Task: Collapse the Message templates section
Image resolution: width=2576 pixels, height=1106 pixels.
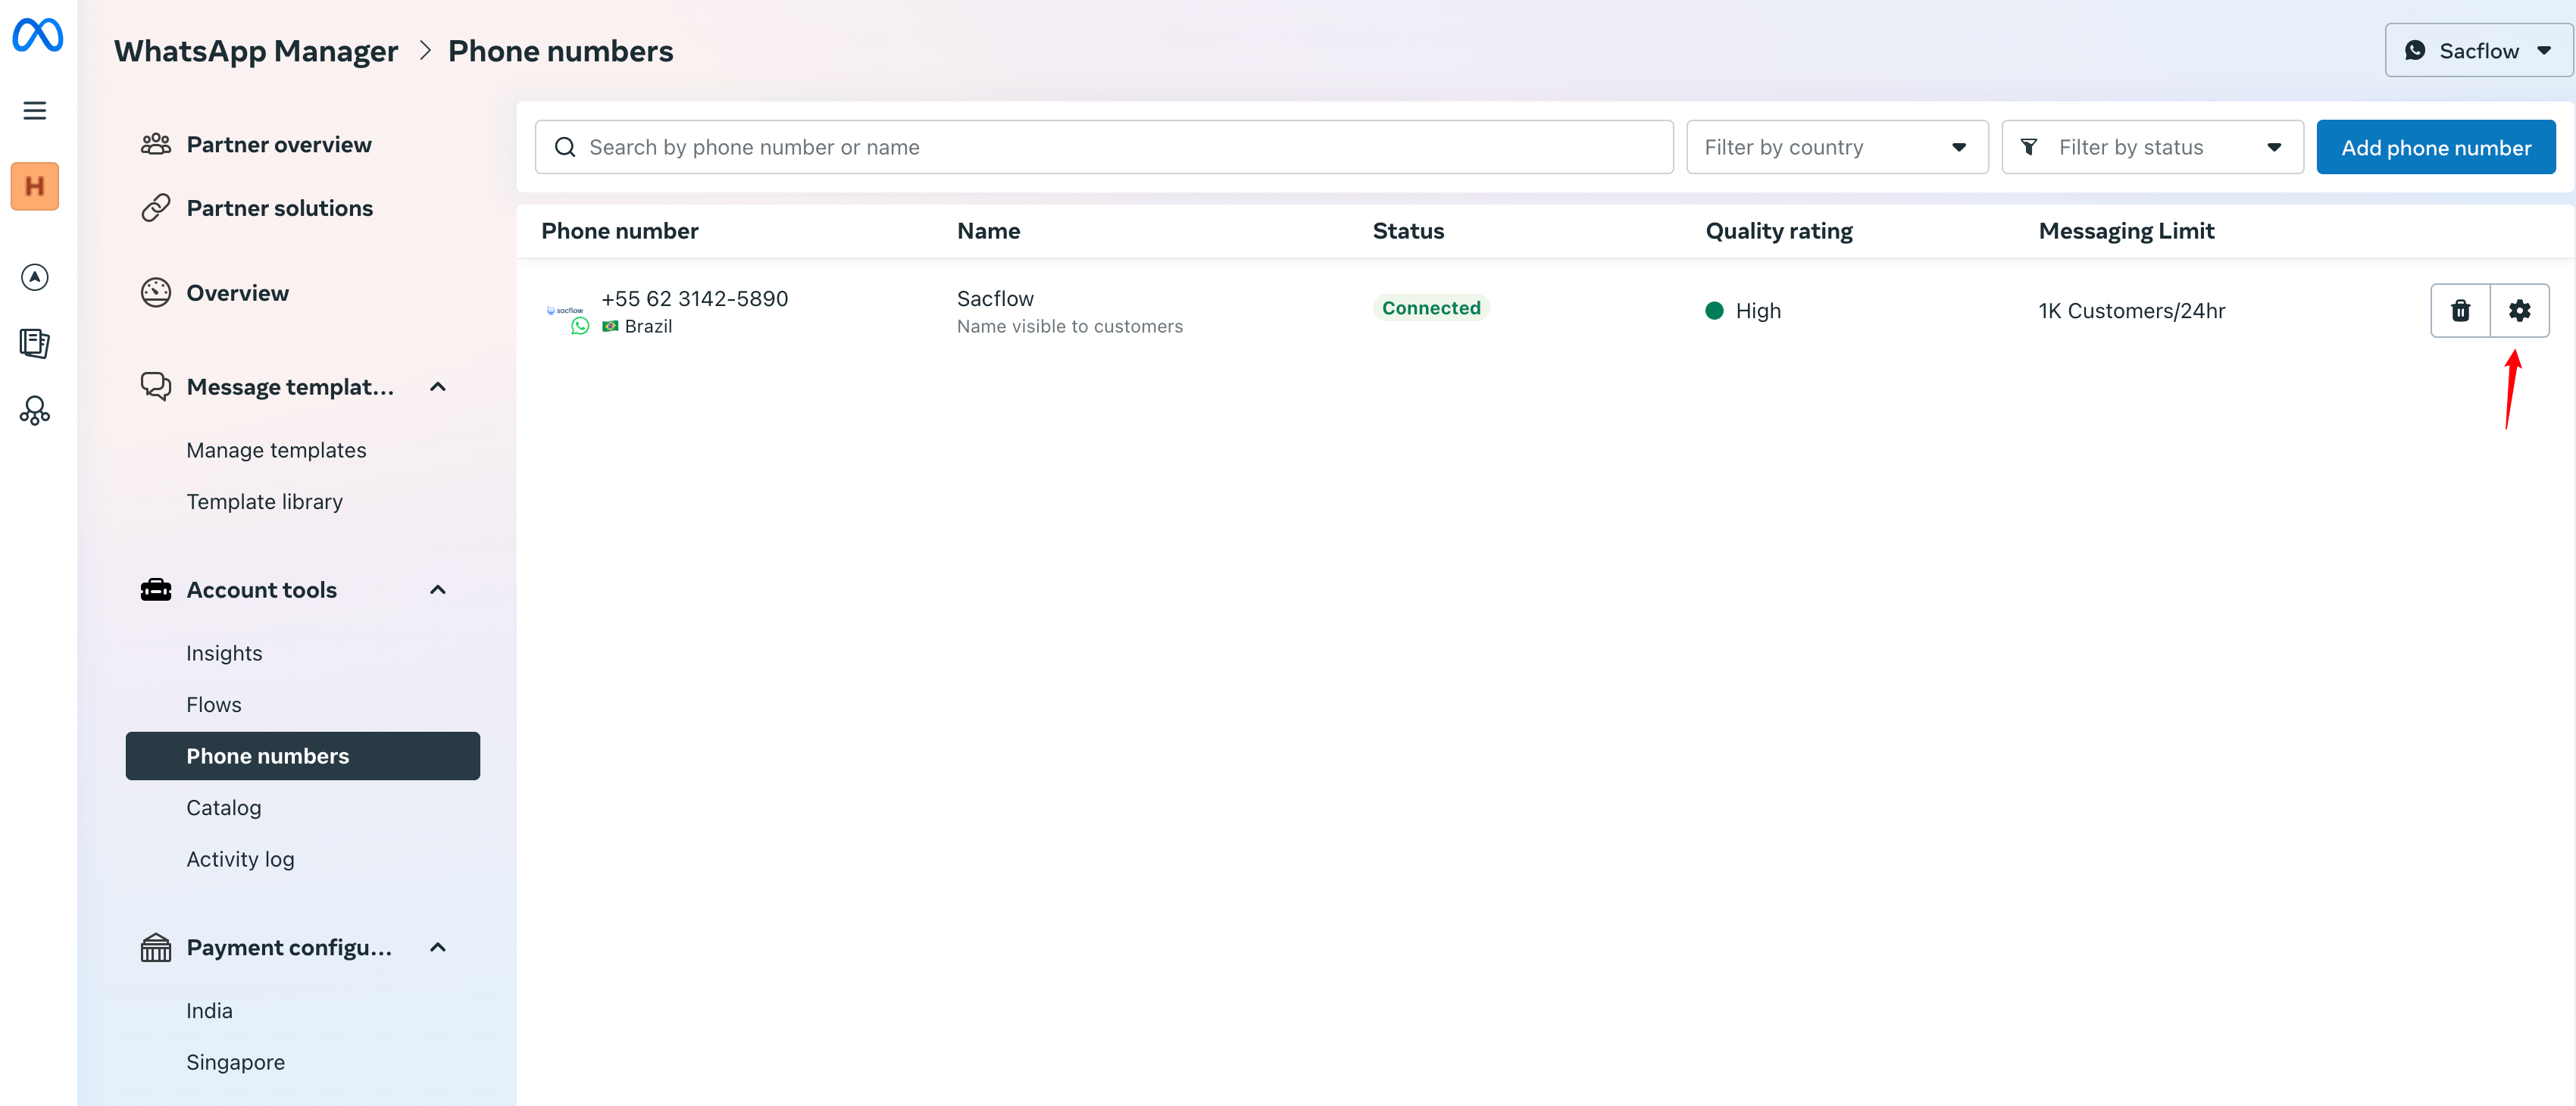Action: tap(438, 387)
